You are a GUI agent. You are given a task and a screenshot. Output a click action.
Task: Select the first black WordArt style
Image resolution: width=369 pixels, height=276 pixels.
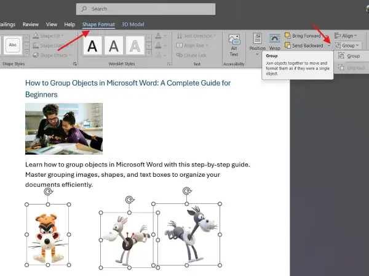coord(92,46)
